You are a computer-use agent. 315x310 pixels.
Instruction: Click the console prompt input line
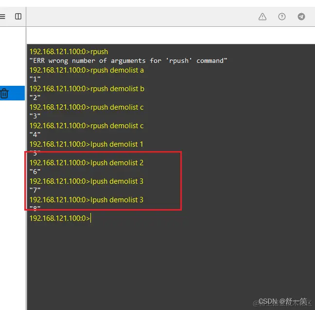click(60, 218)
